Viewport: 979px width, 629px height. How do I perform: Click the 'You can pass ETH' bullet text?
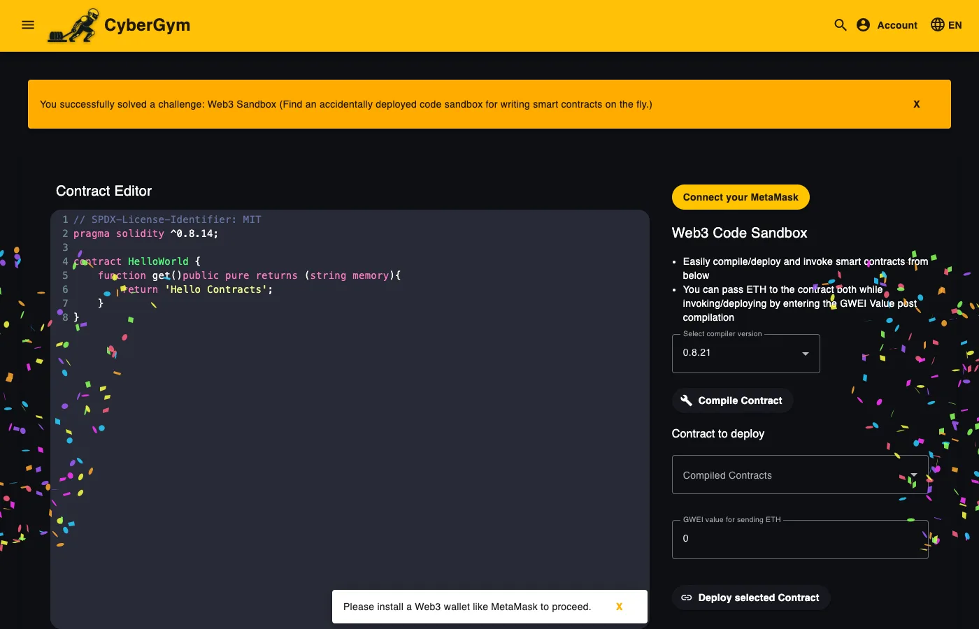click(x=800, y=303)
